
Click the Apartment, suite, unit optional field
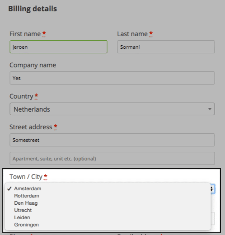(x=112, y=158)
